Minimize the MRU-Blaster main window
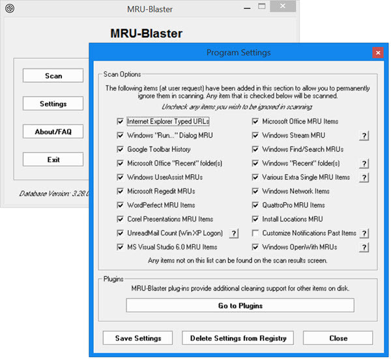391x359 pixels. pyautogui.click(x=247, y=8)
